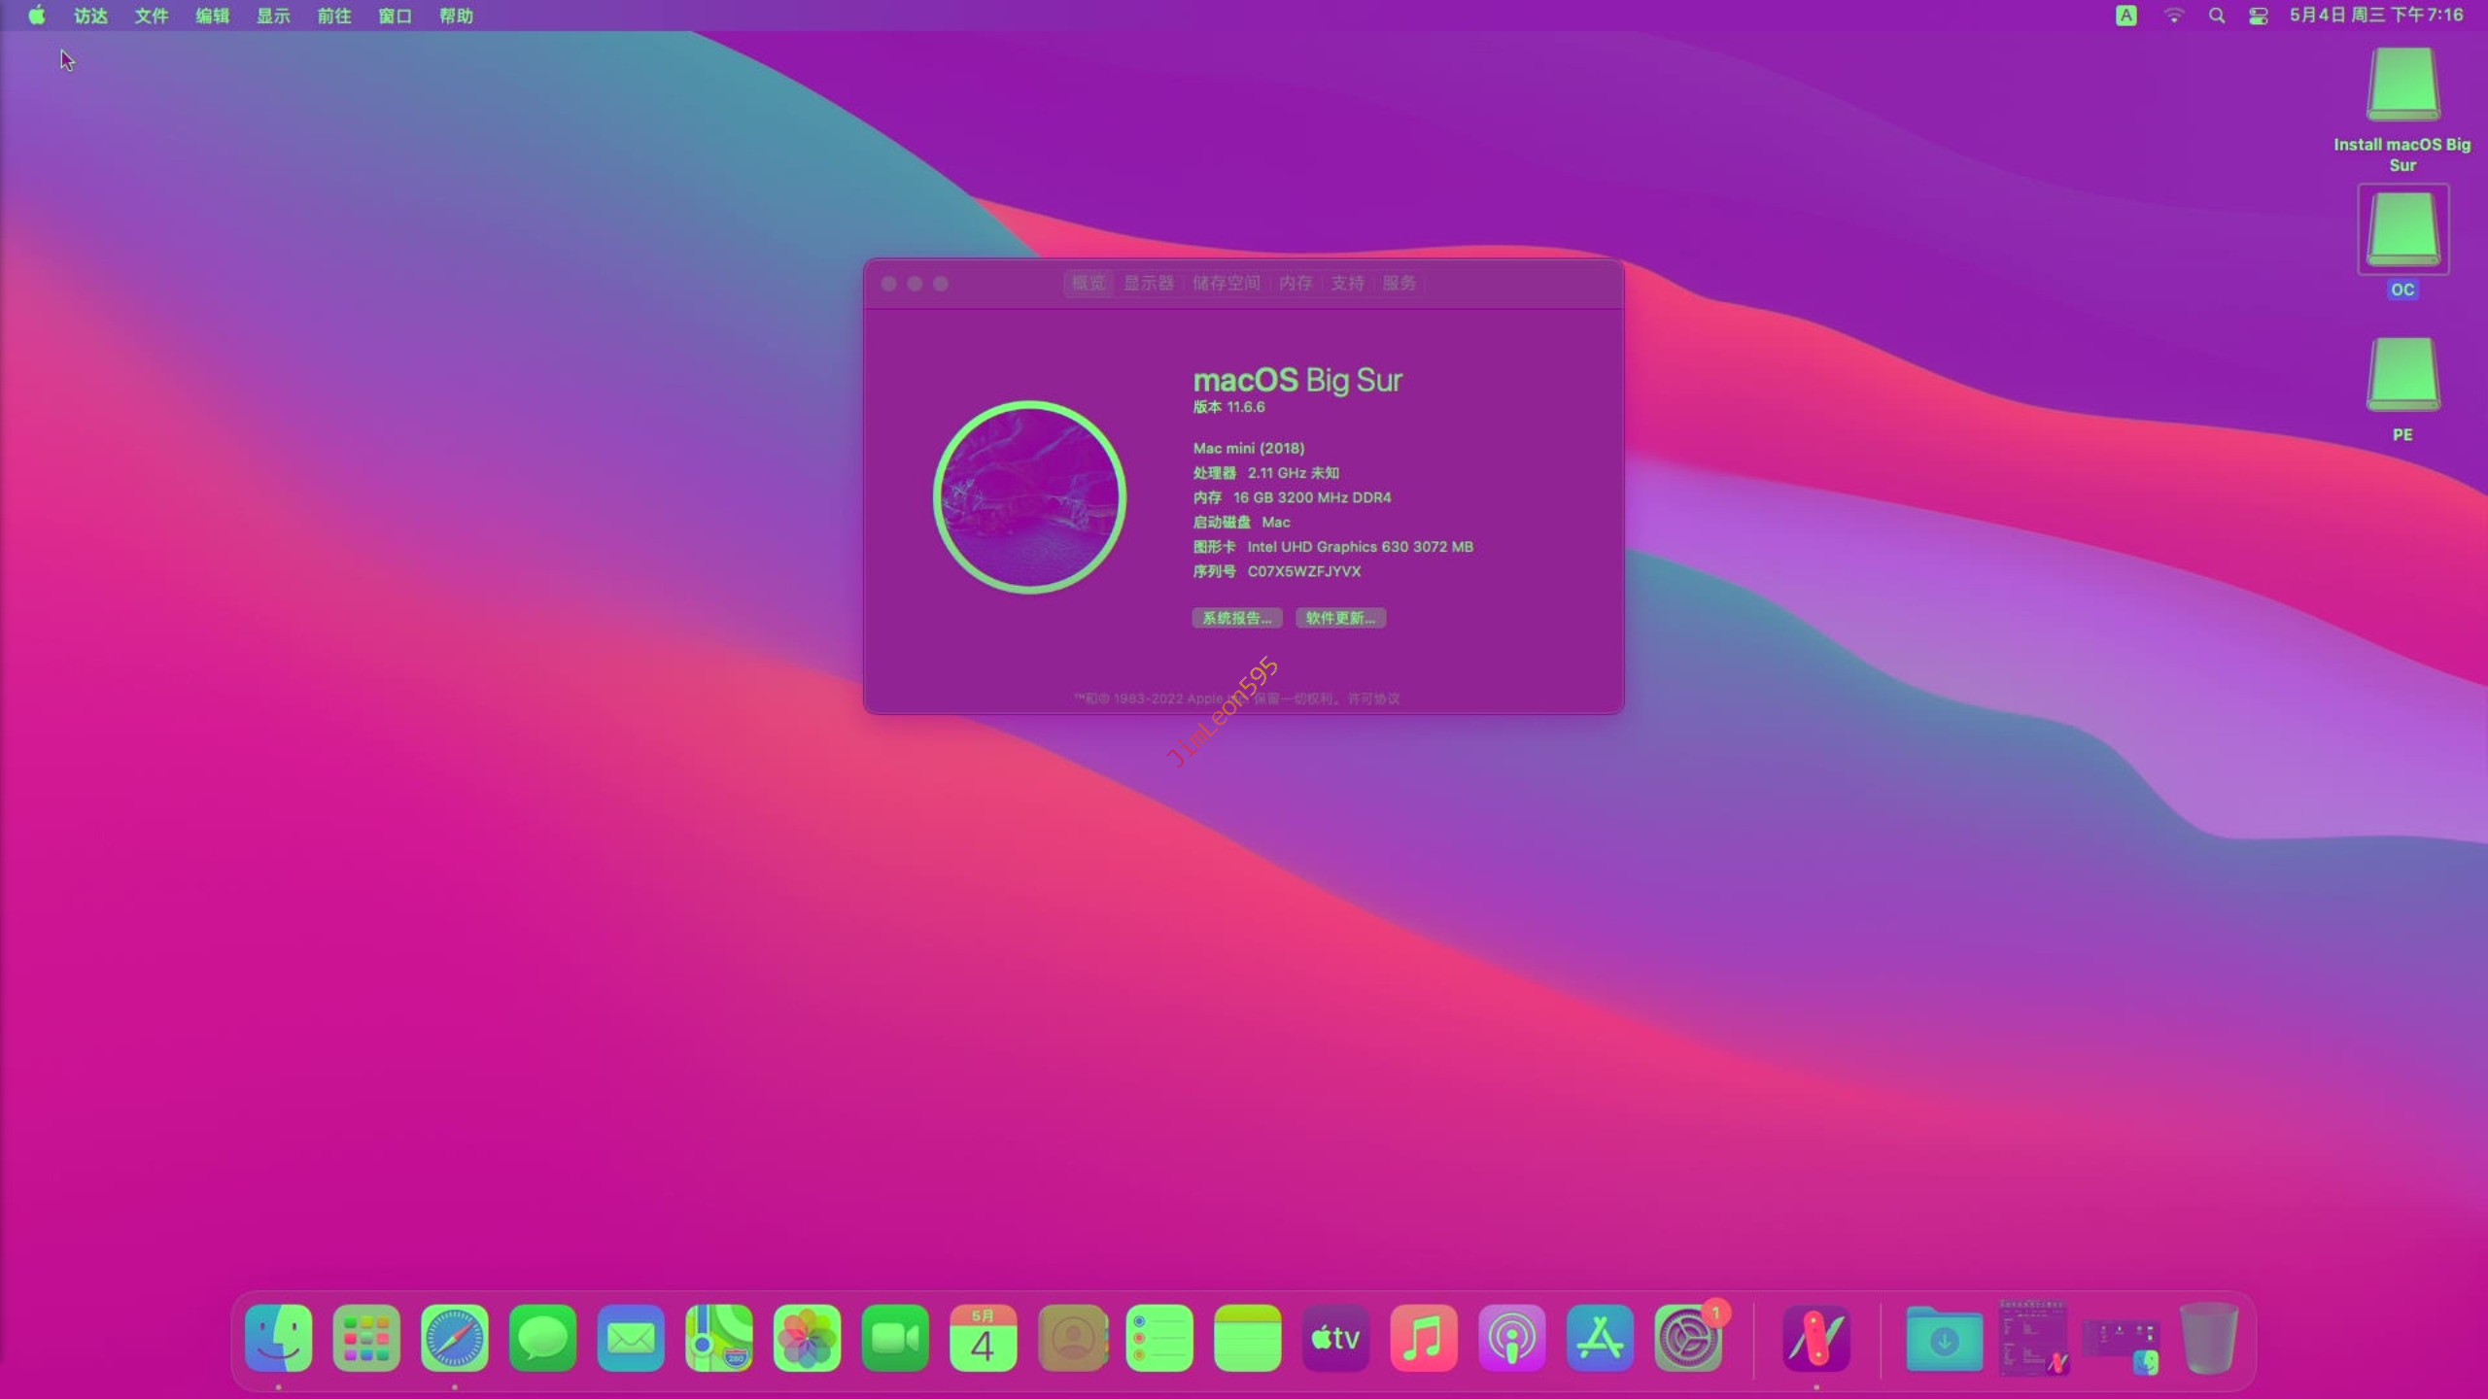Click the 系统报告... button
Image resolution: width=2488 pixels, height=1399 pixels.
click(x=1236, y=618)
